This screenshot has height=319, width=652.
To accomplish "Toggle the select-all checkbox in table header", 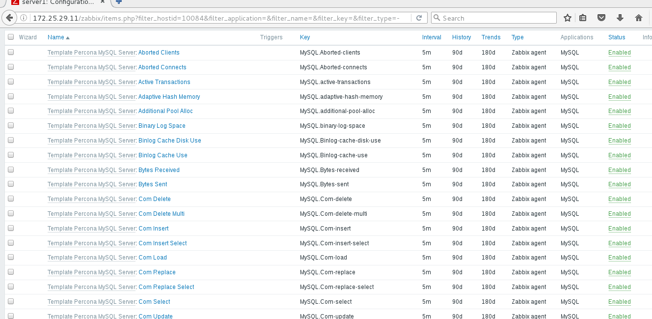I will 11,37.
